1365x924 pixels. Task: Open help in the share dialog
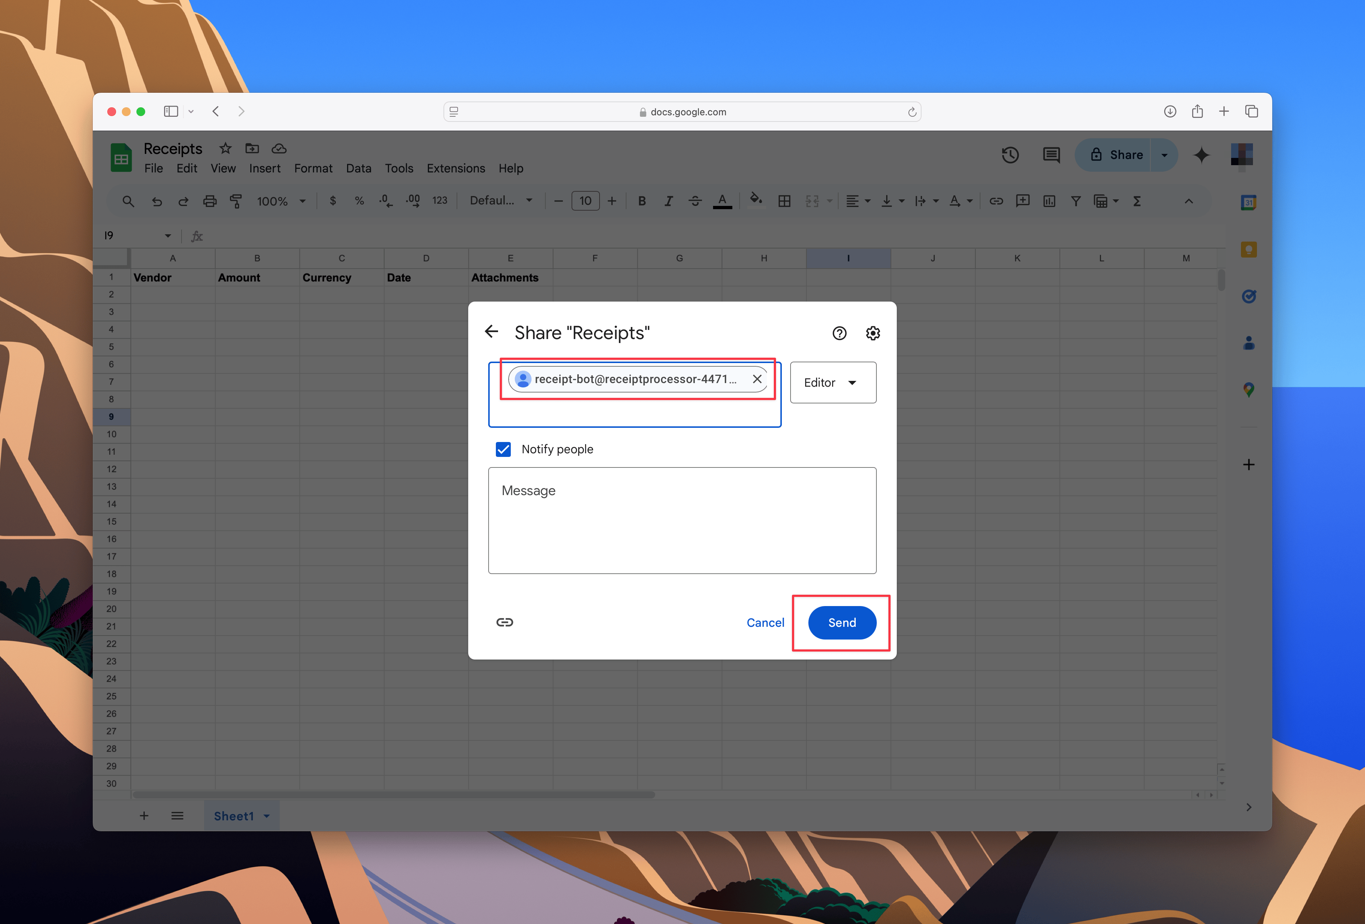pos(839,333)
